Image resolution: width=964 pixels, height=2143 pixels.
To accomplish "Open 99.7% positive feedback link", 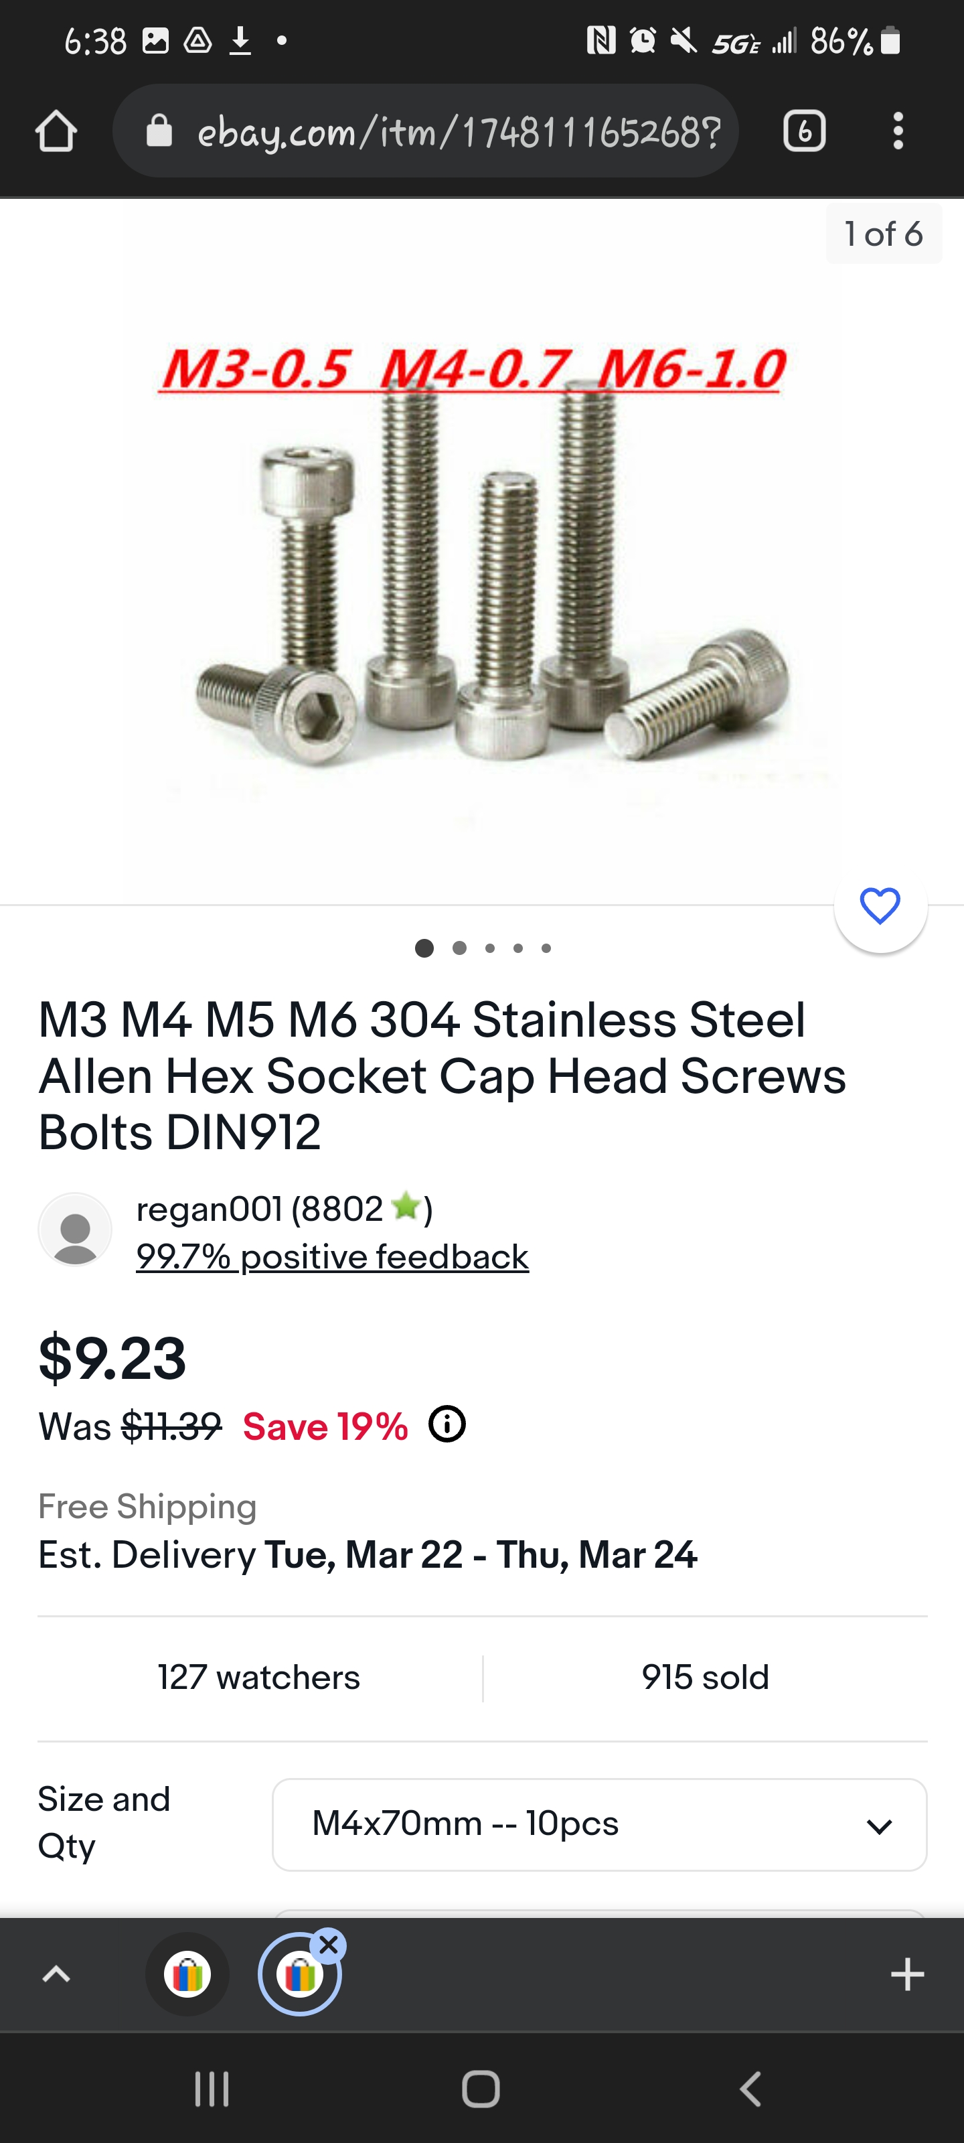I will coord(332,1257).
